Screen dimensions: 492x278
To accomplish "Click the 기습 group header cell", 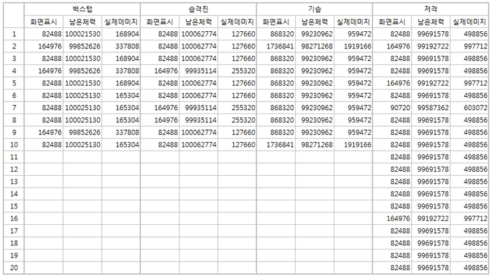I will [314, 9].
